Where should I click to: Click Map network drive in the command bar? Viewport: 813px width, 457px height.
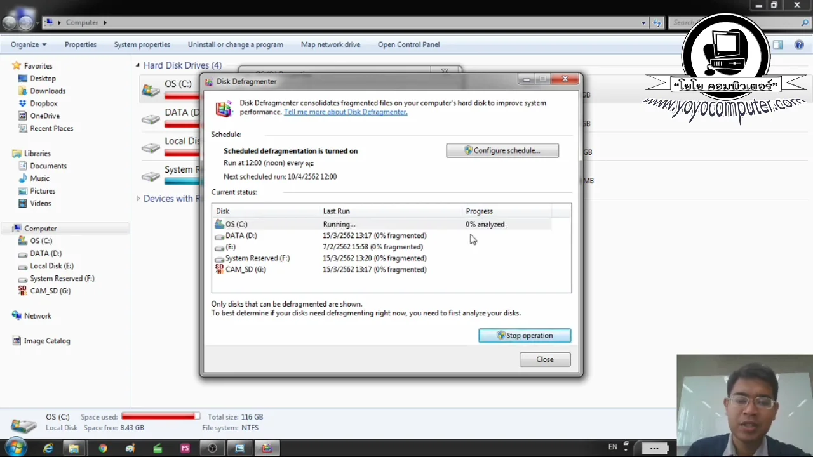(330, 44)
